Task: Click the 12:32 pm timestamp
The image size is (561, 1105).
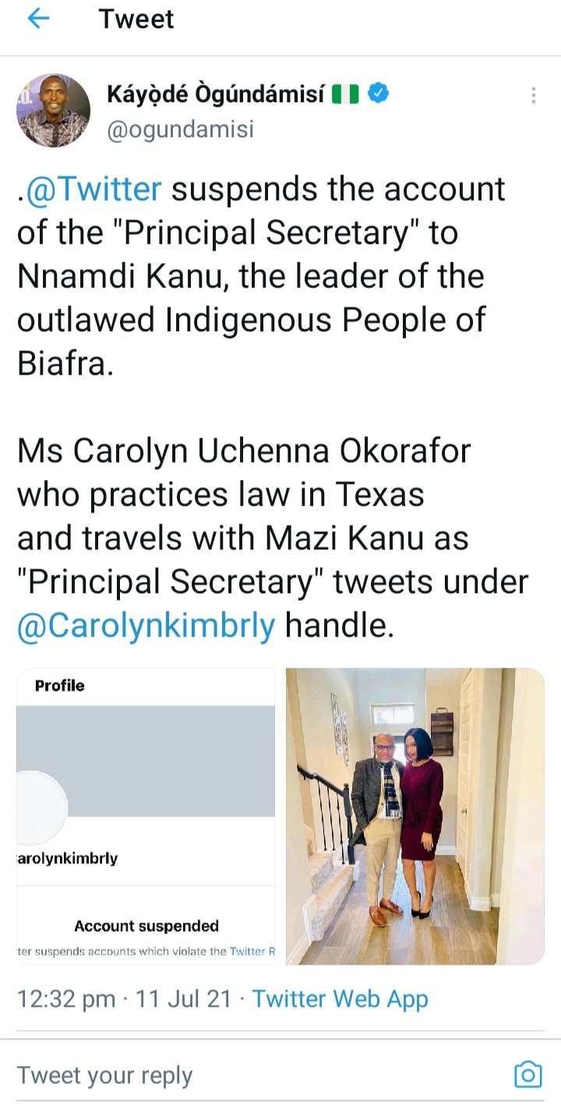Action: point(66,999)
